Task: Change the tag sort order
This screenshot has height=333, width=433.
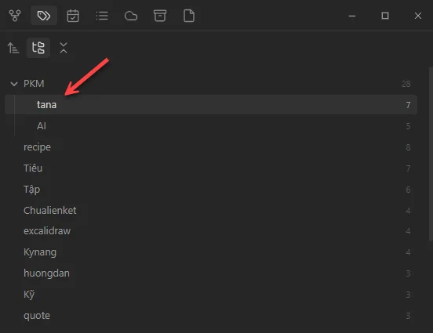Action: (13, 48)
